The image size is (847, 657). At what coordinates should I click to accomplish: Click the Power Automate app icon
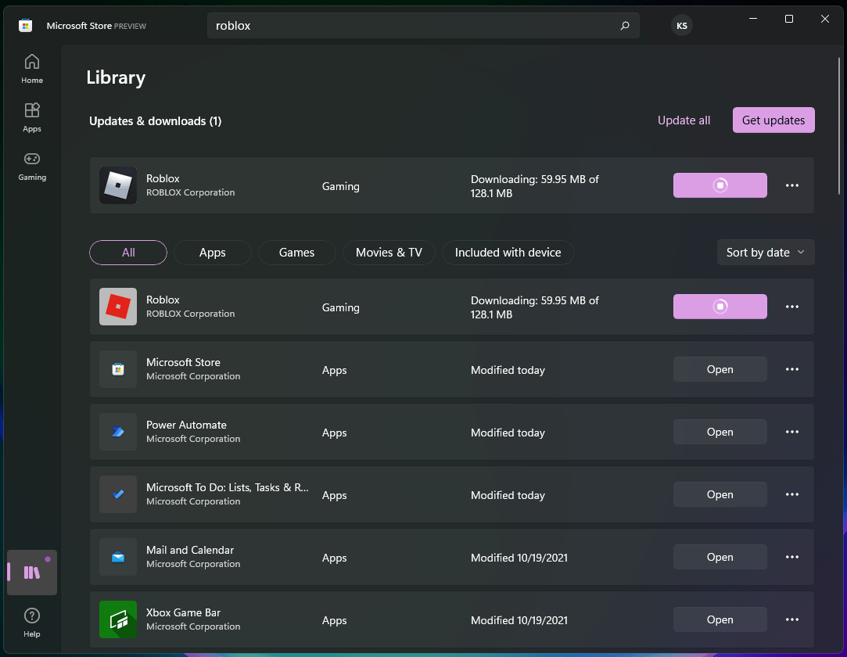coord(118,432)
